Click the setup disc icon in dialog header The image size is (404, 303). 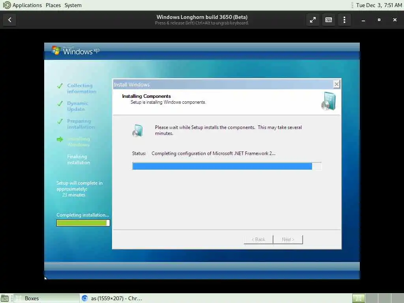(x=329, y=101)
